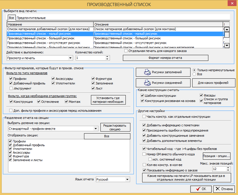Screen dimensions: 238x195
Task: Enable Часть констр. как отдельные конструкции
Action: coord(144,117)
